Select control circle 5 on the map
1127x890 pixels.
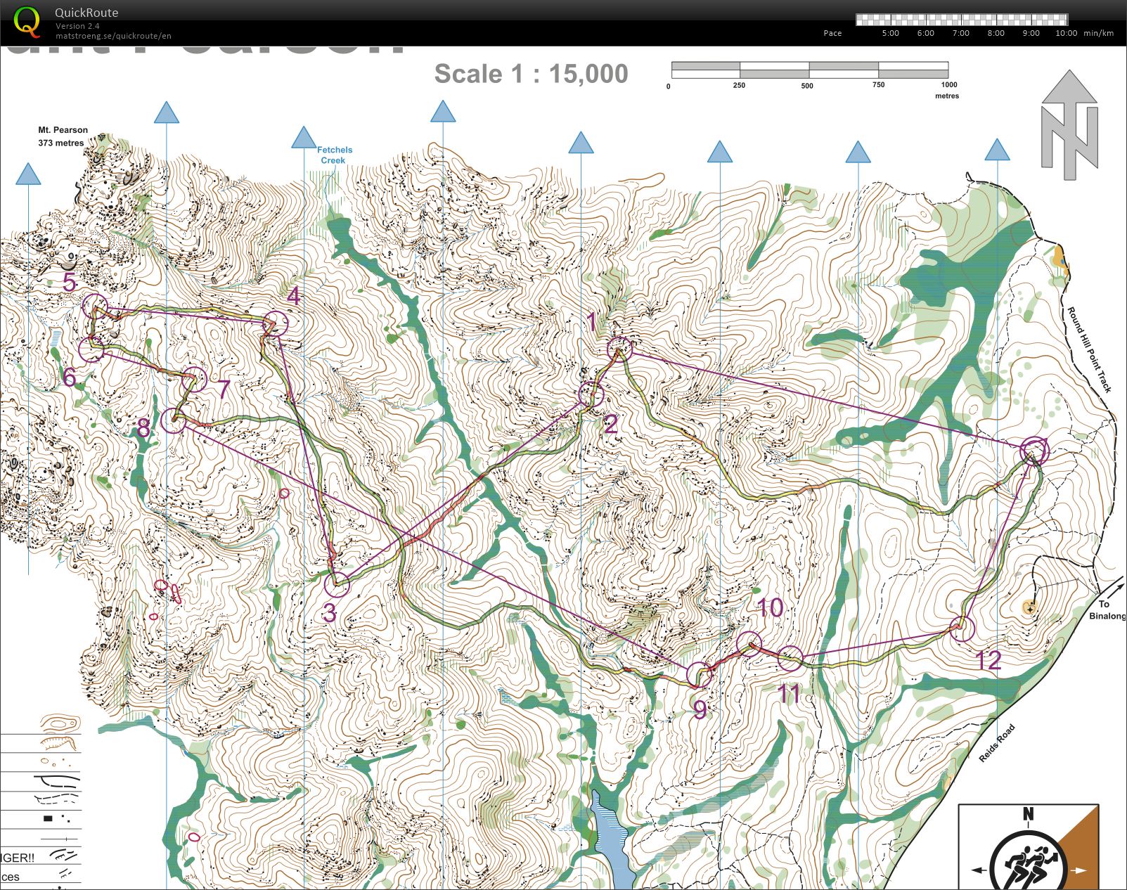pyautogui.click(x=95, y=307)
